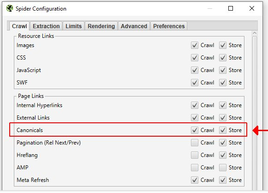Select the Preferences tab
This screenshot has height=193, width=268.
pos(169,26)
